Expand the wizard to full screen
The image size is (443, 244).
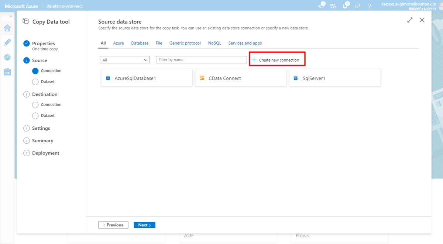[x=410, y=20]
